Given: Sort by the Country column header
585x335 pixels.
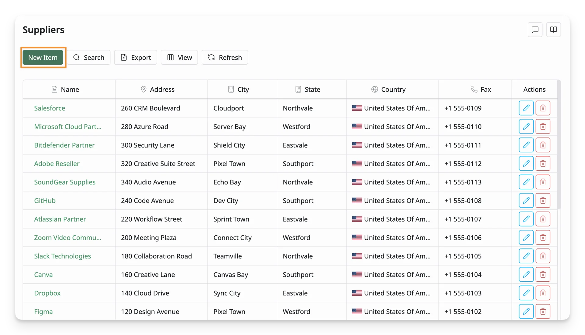Looking at the screenshot, I should 392,89.
